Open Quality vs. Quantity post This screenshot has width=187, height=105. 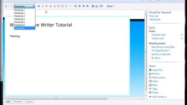pyautogui.click(x=161, y=54)
